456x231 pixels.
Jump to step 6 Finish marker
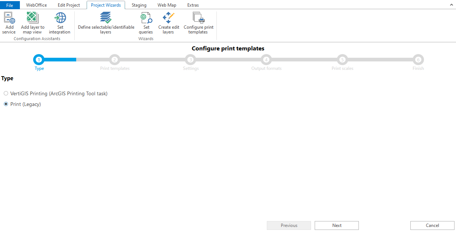[x=418, y=60]
